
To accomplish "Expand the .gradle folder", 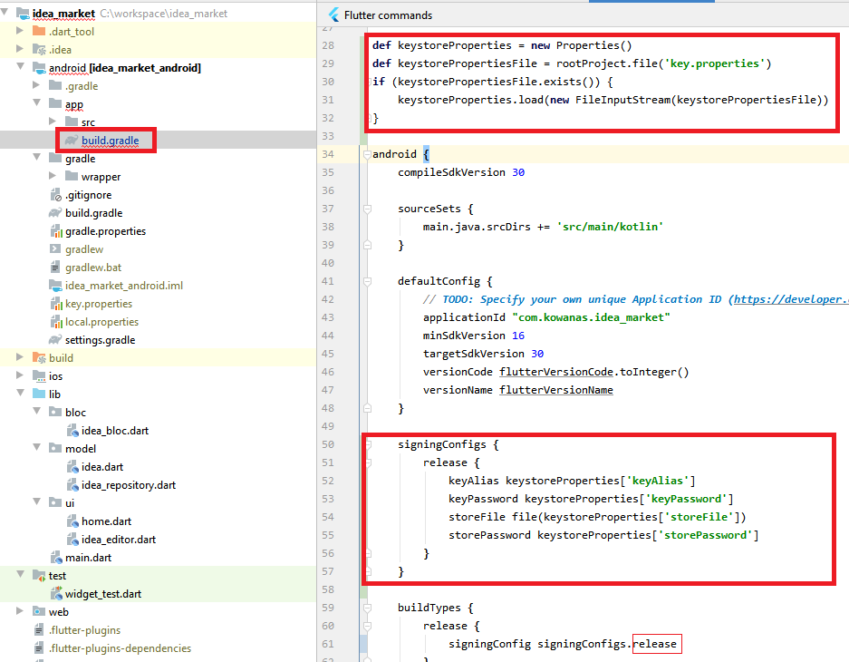I will tap(36, 85).
